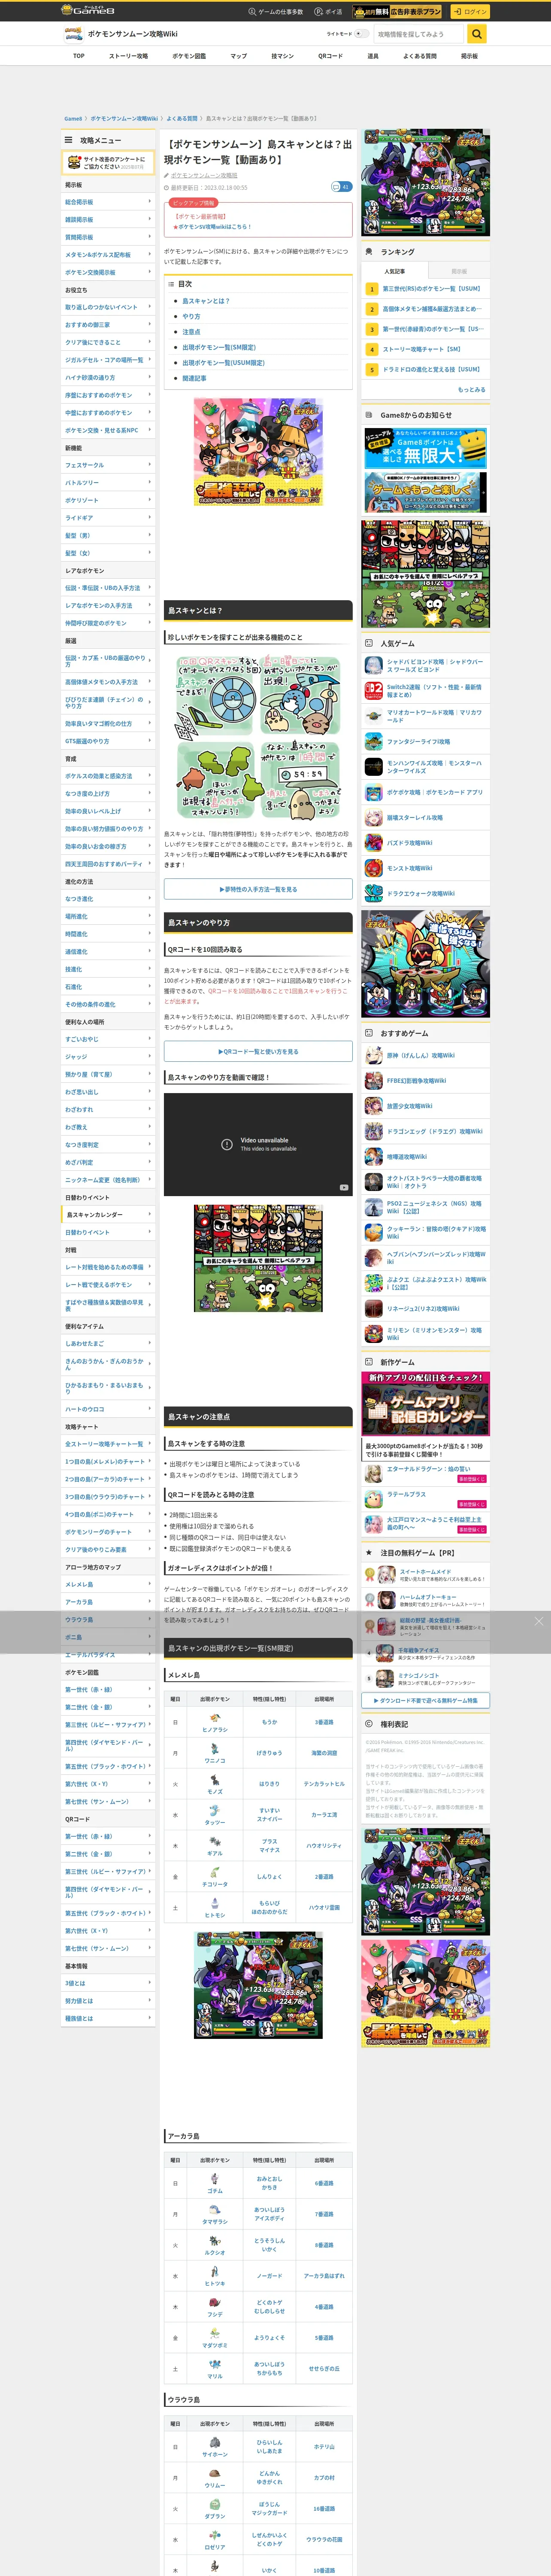Expand the 総合掲示板 sidebar item
The height and width of the screenshot is (2576, 551).
[x=108, y=201]
